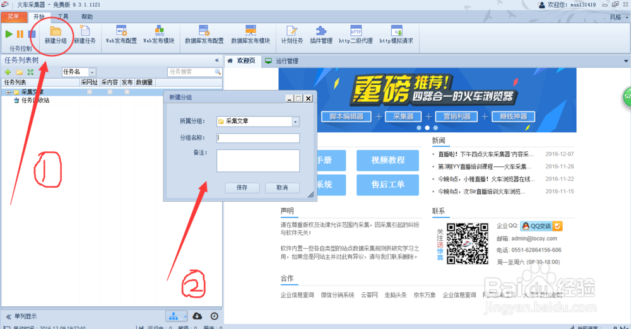
Task: Switch to the 运行管理 tab
Action: click(x=281, y=61)
